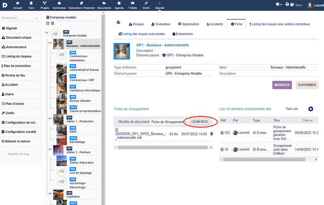The image size is (324, 205).
Task: Open the Tiers module icon
Action: [x=31, y=3]
